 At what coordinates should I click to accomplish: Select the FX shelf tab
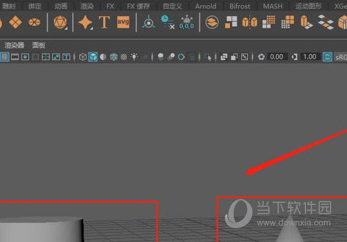[110, 6]
